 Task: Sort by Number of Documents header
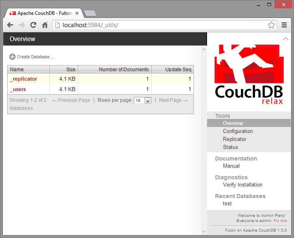[x=114, y=69]
